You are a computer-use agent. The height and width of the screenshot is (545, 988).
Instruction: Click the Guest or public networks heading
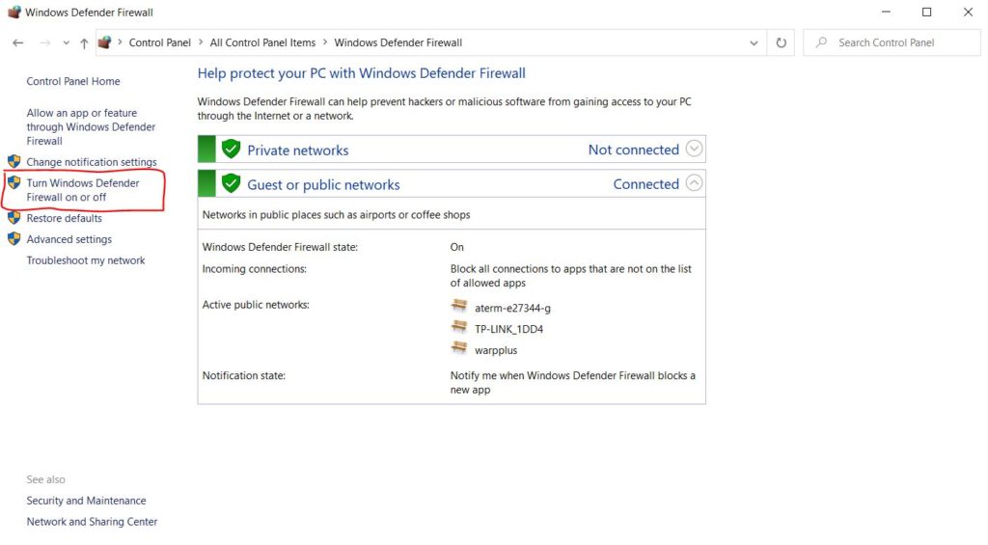point(323,184)
